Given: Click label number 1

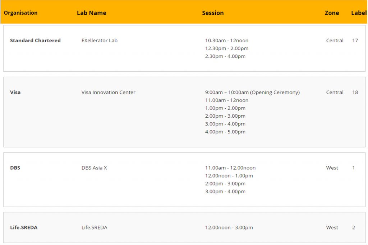Looking at the screenshot, I should tap(354, 168).
